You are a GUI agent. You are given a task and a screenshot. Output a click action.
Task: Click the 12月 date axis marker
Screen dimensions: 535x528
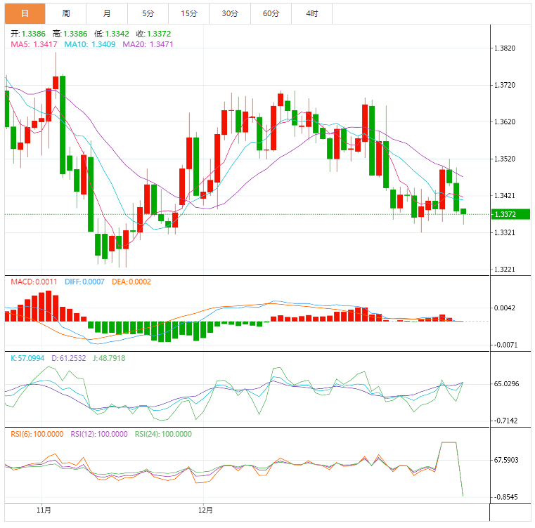tap(205, 510)
